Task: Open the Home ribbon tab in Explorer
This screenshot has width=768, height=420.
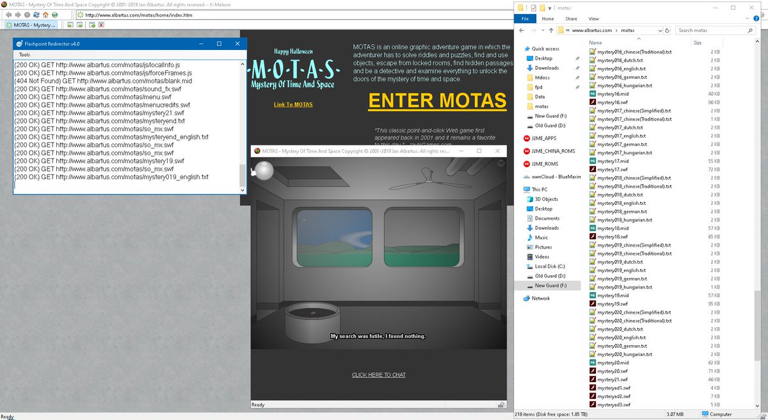Action: pyautogui.click(x=548, y=19)
